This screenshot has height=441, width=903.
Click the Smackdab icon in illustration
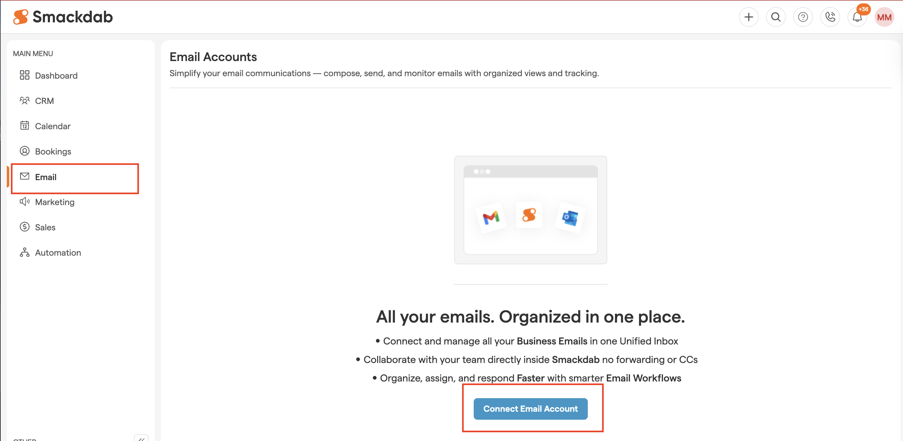tap(529, 215)
